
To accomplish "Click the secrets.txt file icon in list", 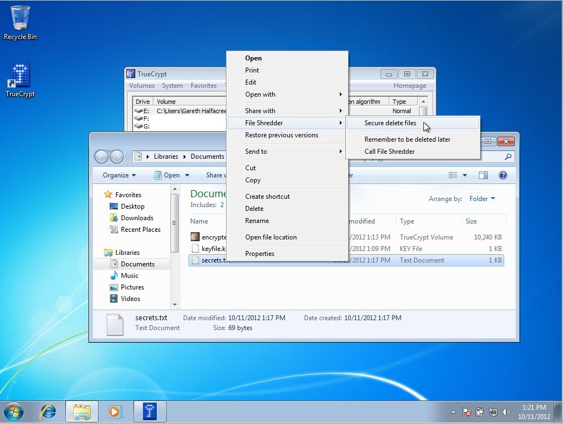I will click(x=195, y=260).
